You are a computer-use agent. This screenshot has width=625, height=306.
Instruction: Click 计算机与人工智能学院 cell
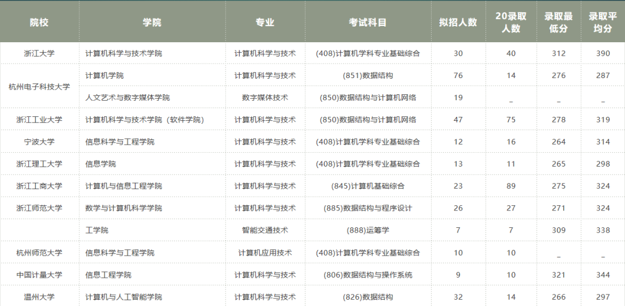124,297
